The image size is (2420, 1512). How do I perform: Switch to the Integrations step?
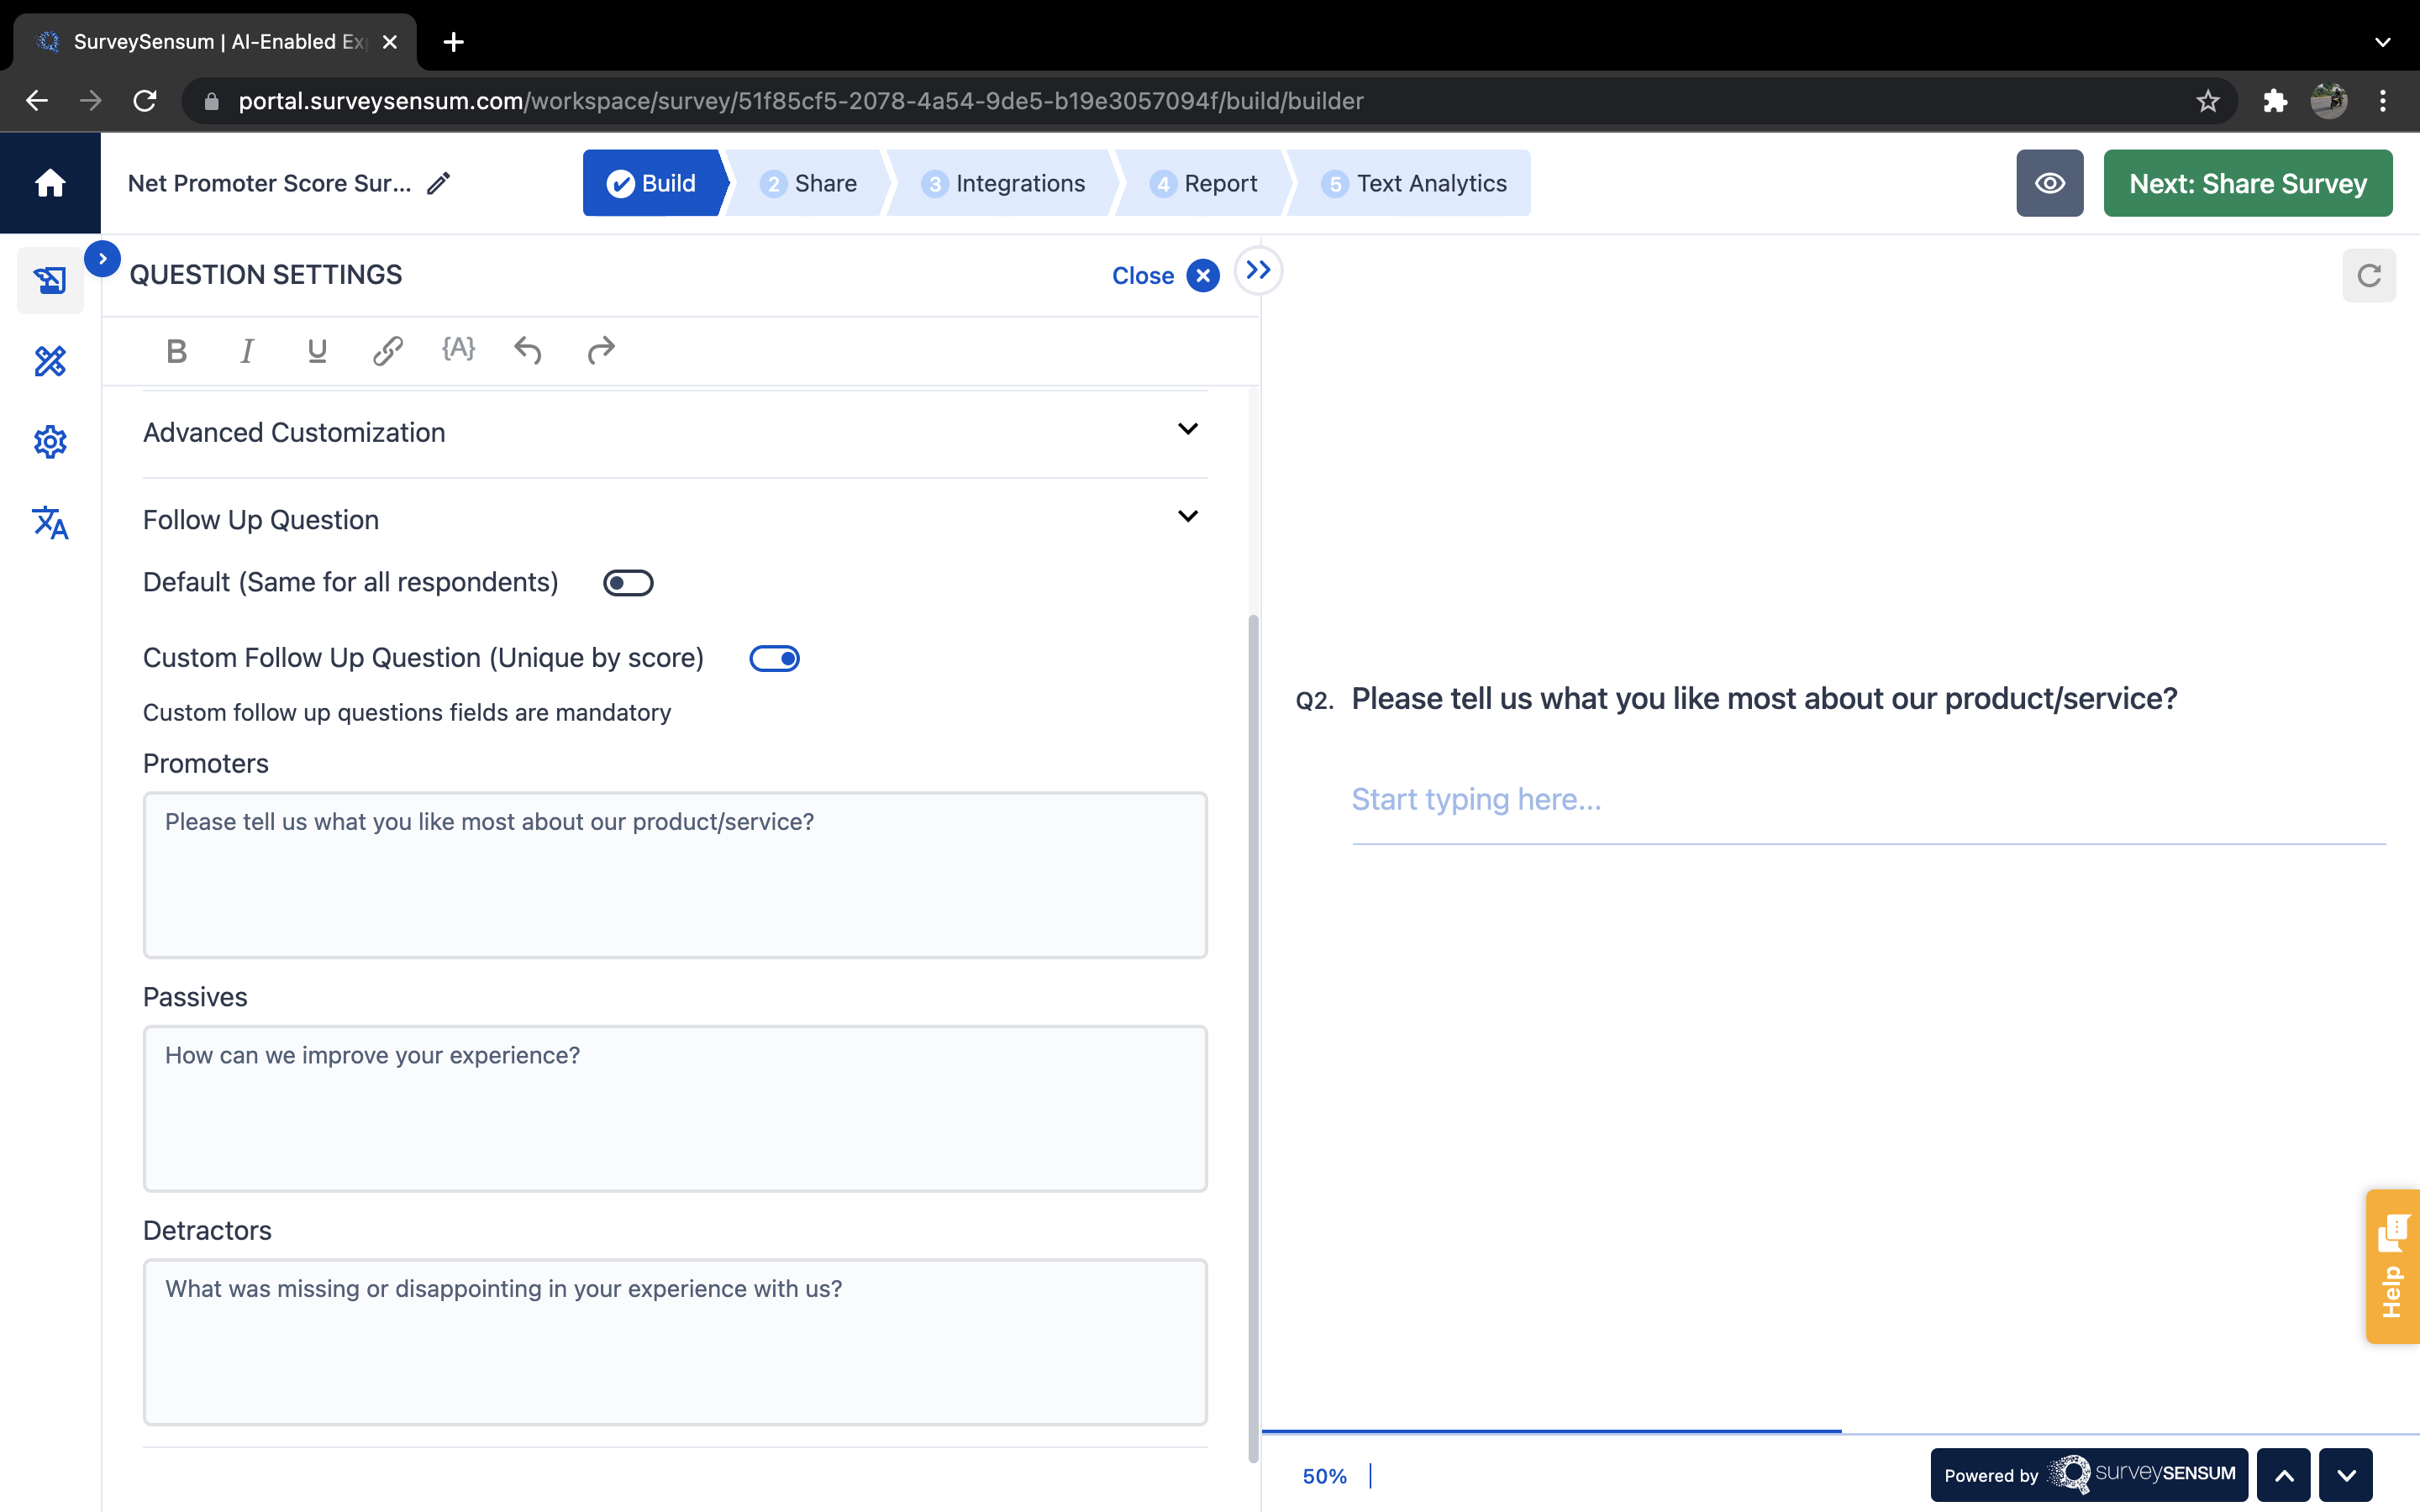[x=1003, y=183]
